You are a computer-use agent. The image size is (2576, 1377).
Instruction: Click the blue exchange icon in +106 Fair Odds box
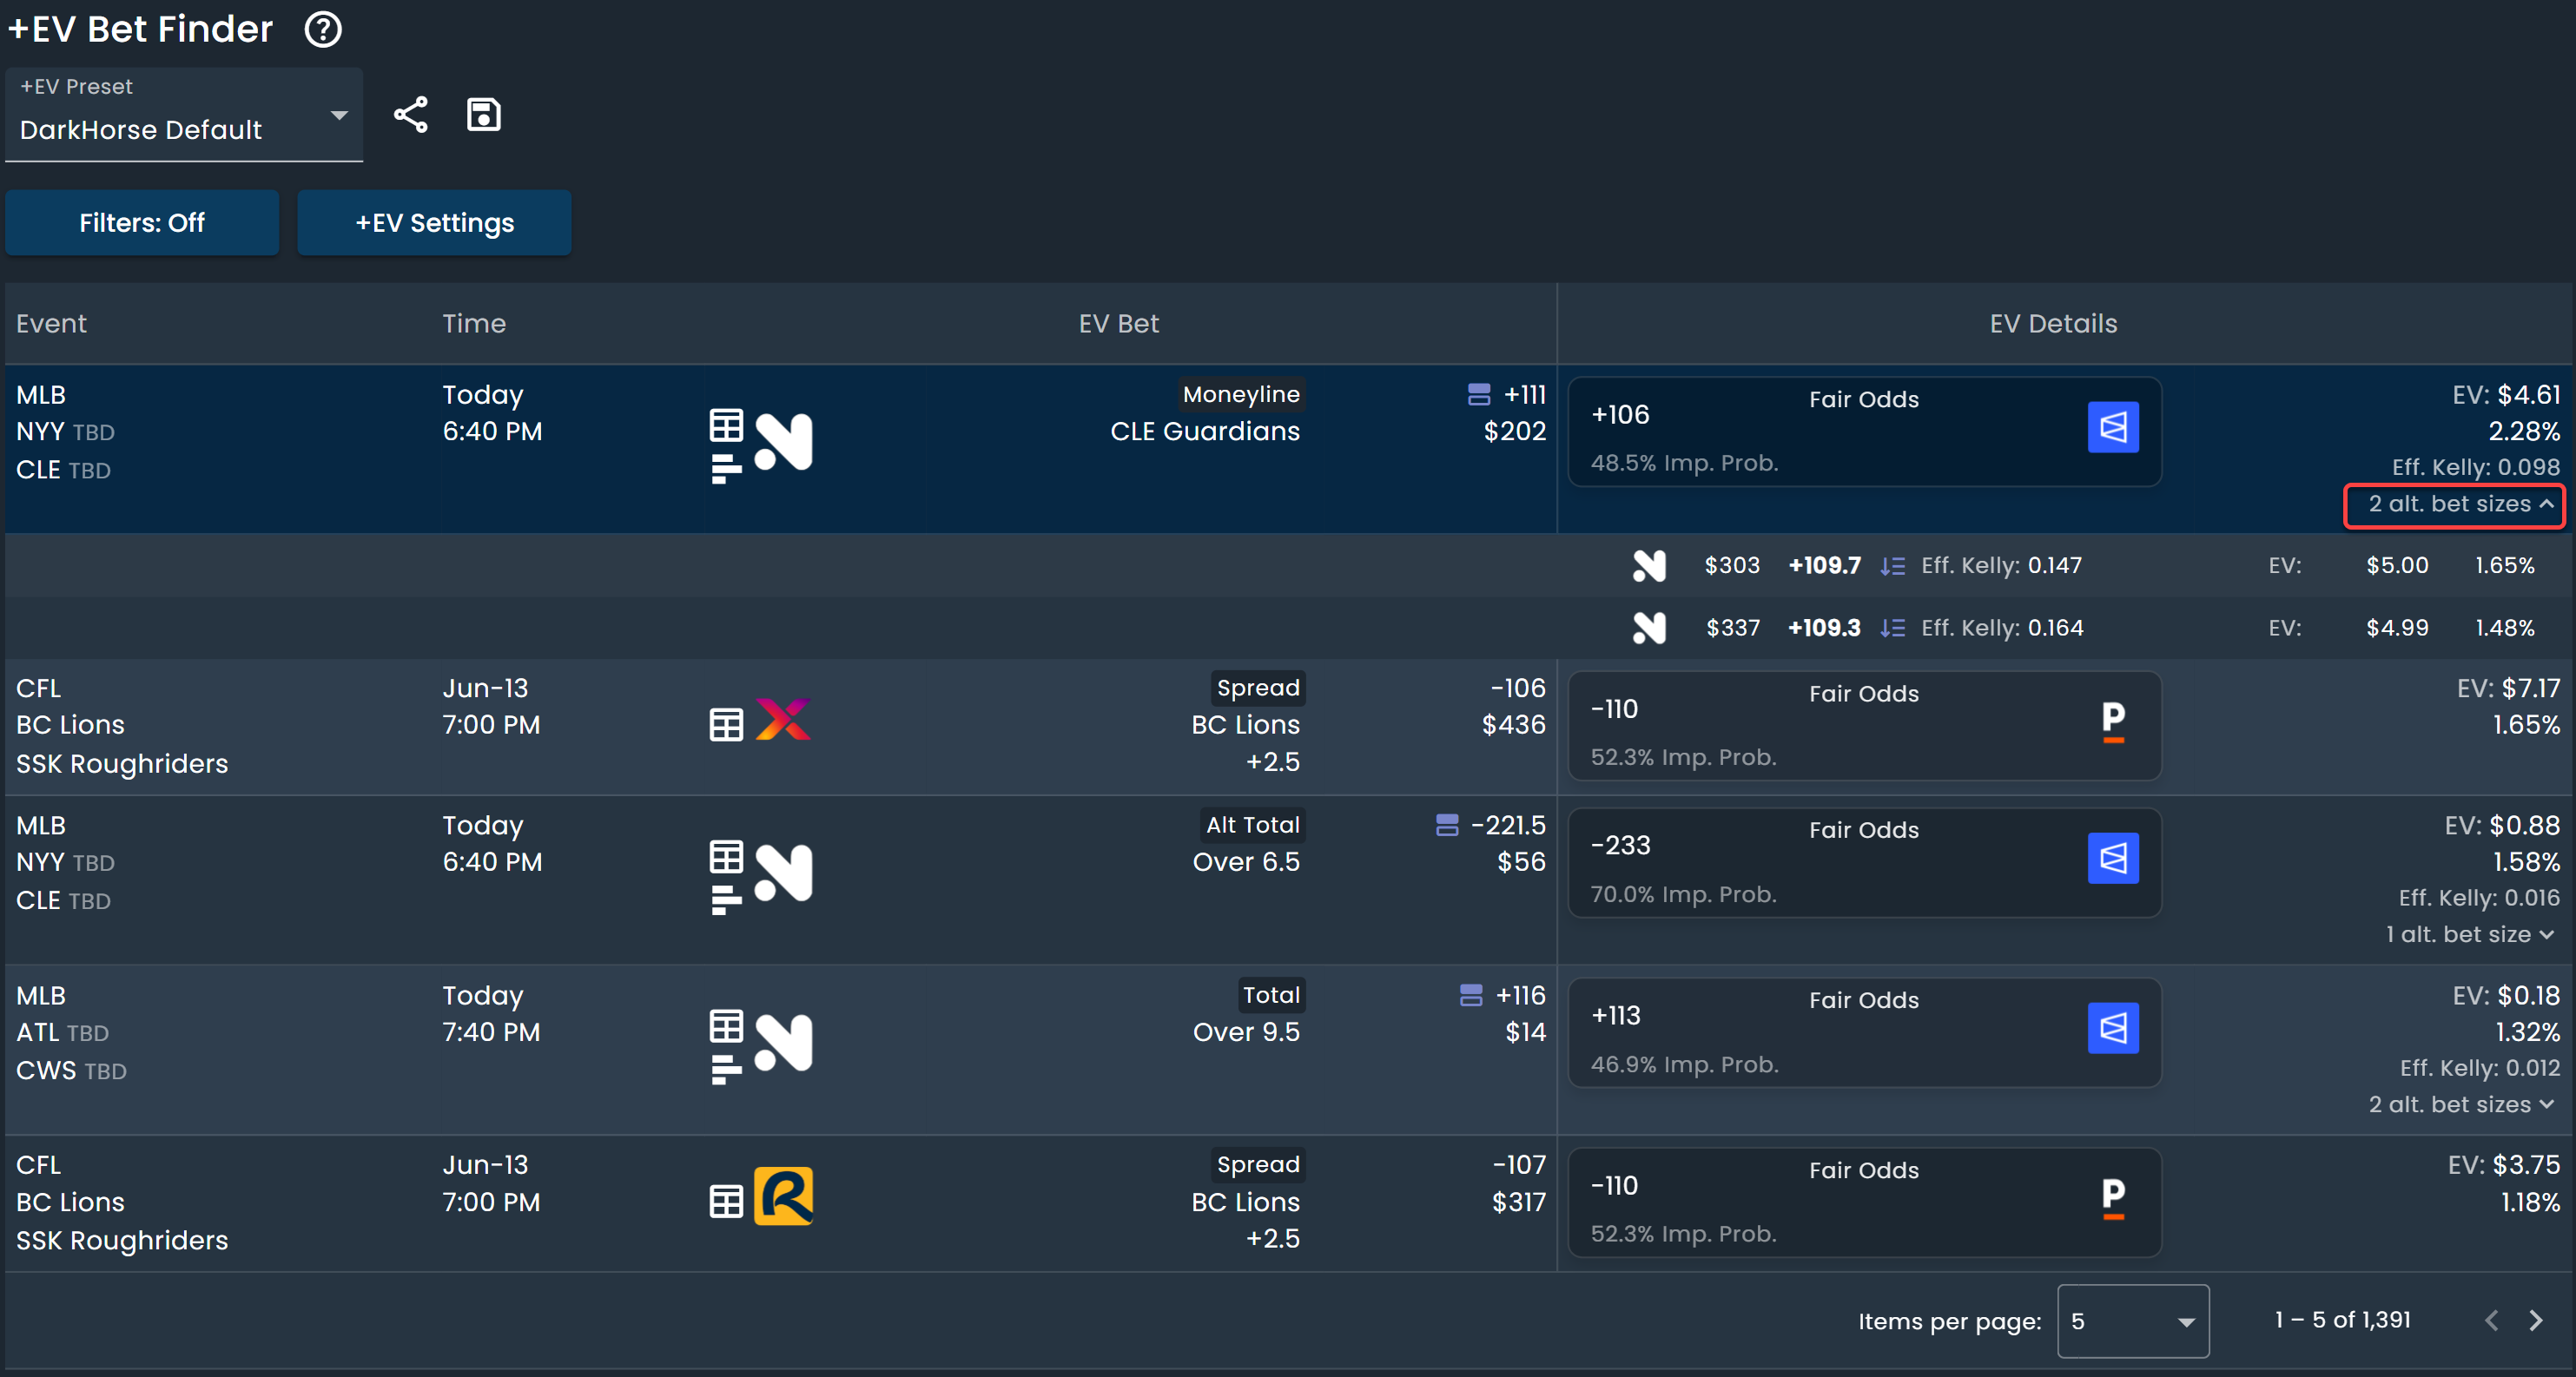2113,428
